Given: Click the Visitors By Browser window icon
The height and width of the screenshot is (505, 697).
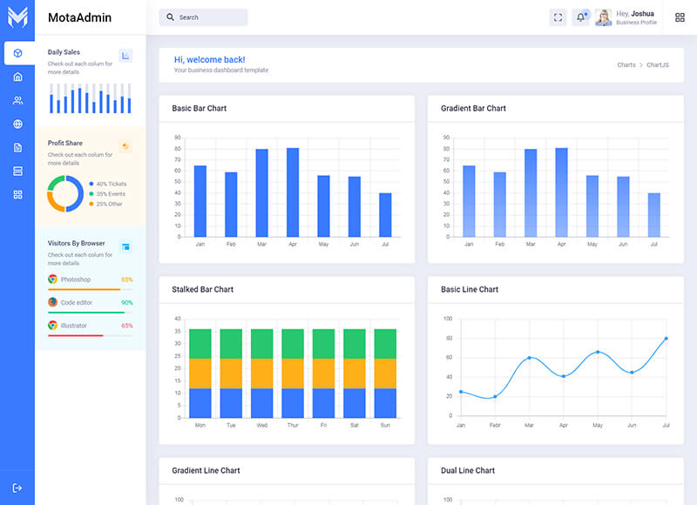Looking at the screenshot, I should pos(125,247).
